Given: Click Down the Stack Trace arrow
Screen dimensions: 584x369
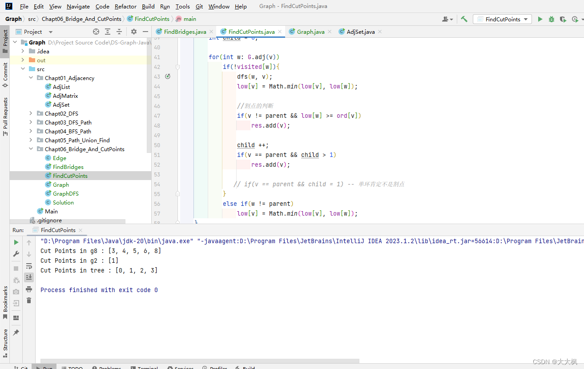Looking at the screenshot, I should (x=29, y=254).
